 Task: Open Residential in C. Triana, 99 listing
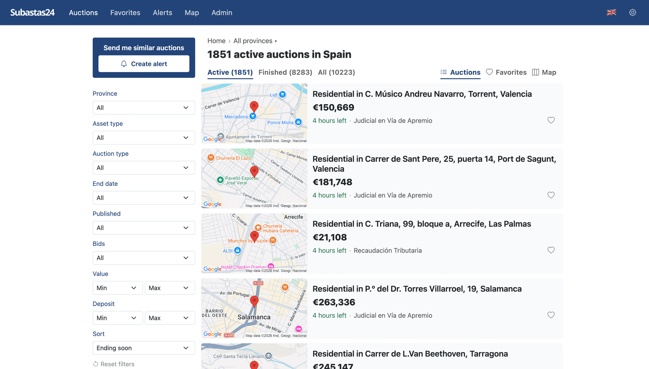tap(422, 224)
